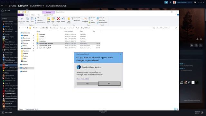This screenshot has height=116, width=206.
Task: Open the ribbon's Open dropdown button
Action: point(92,18)
